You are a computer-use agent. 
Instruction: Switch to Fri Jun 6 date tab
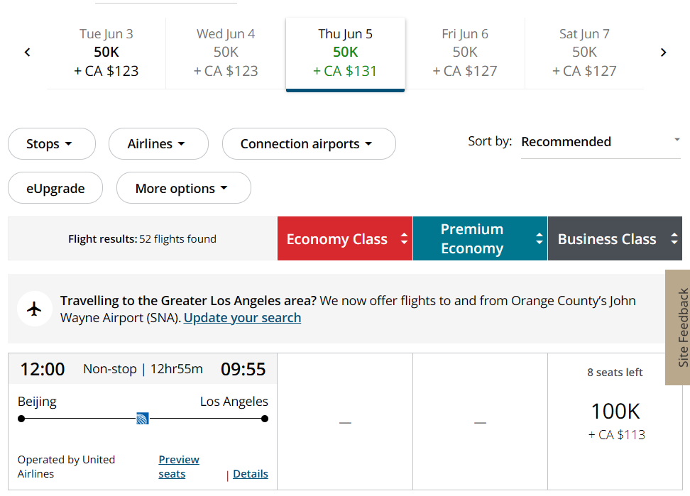pos(465,53)
